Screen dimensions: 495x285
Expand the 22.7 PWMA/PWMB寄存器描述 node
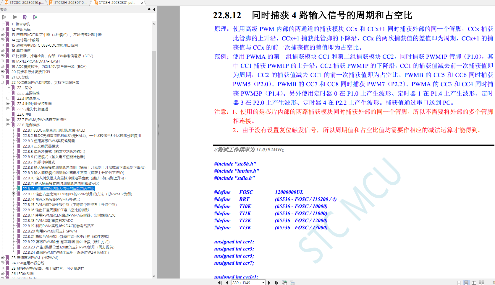point(8,119)
